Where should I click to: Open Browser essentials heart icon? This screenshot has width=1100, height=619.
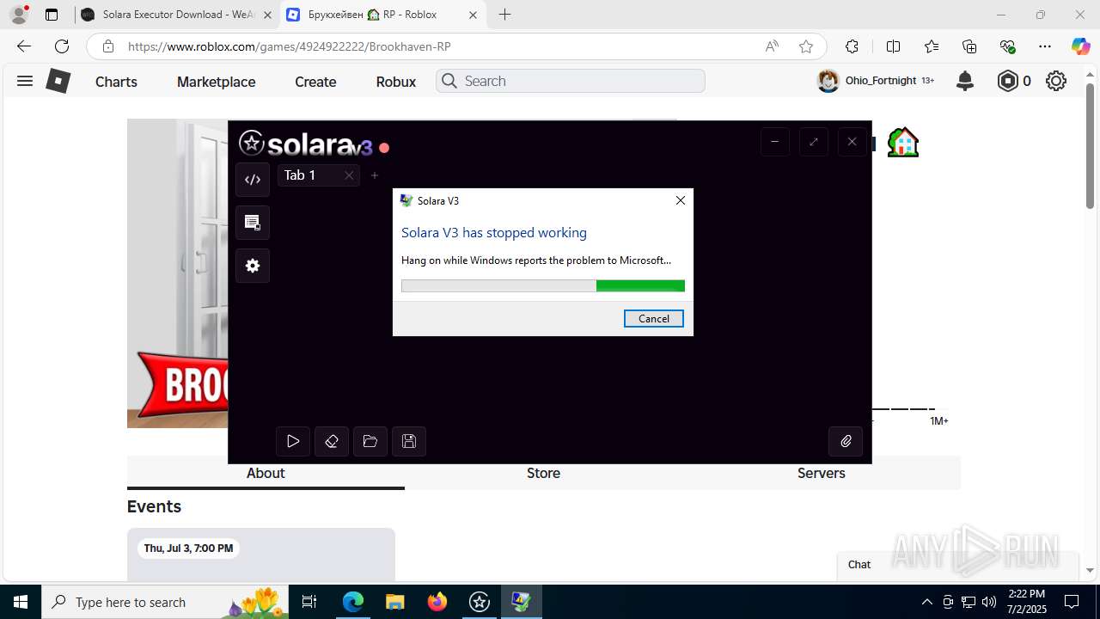click(x=1007, y=46)
